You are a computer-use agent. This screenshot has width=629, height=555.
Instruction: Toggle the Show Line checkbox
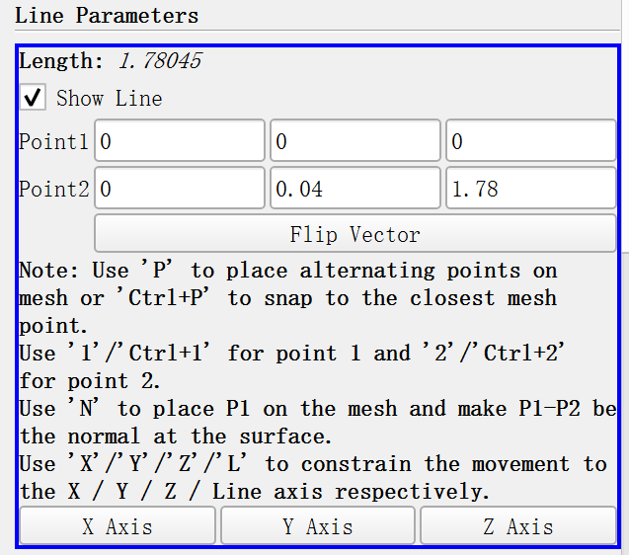(x=34, y=98)
